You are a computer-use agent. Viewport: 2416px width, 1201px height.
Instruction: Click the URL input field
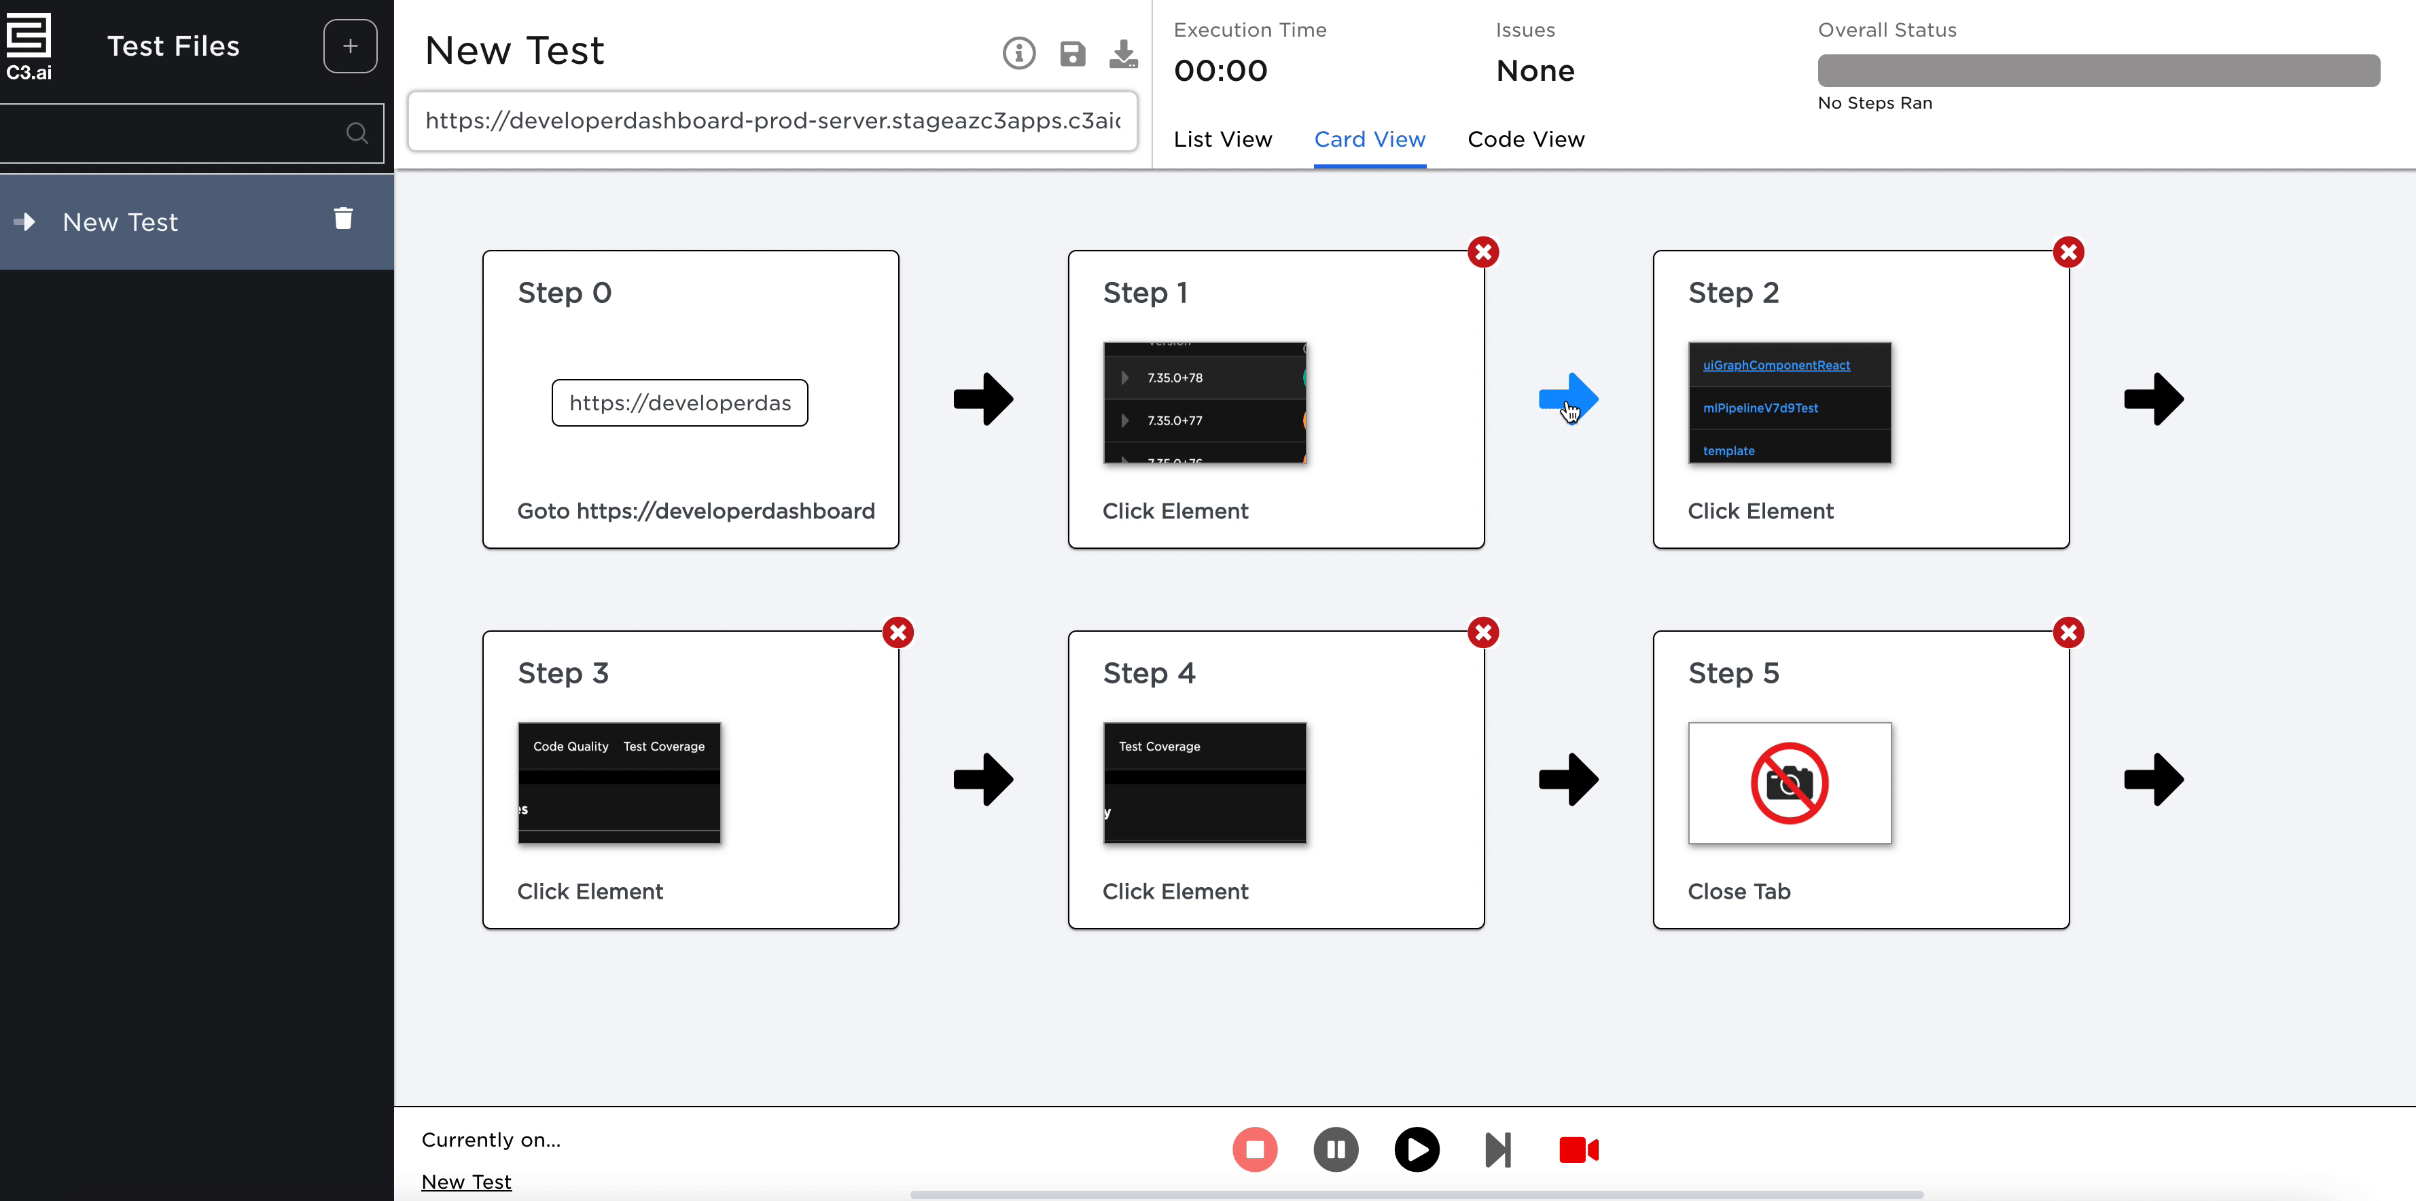771,121
